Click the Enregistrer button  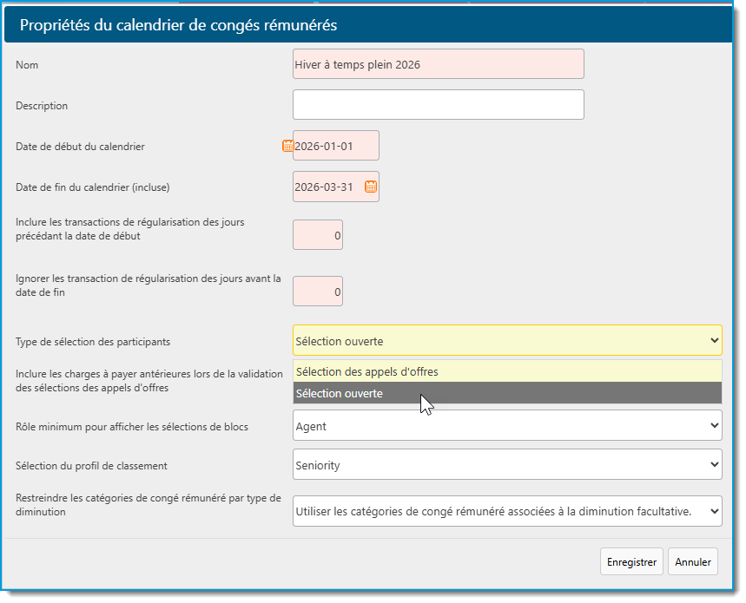point(631,561)
